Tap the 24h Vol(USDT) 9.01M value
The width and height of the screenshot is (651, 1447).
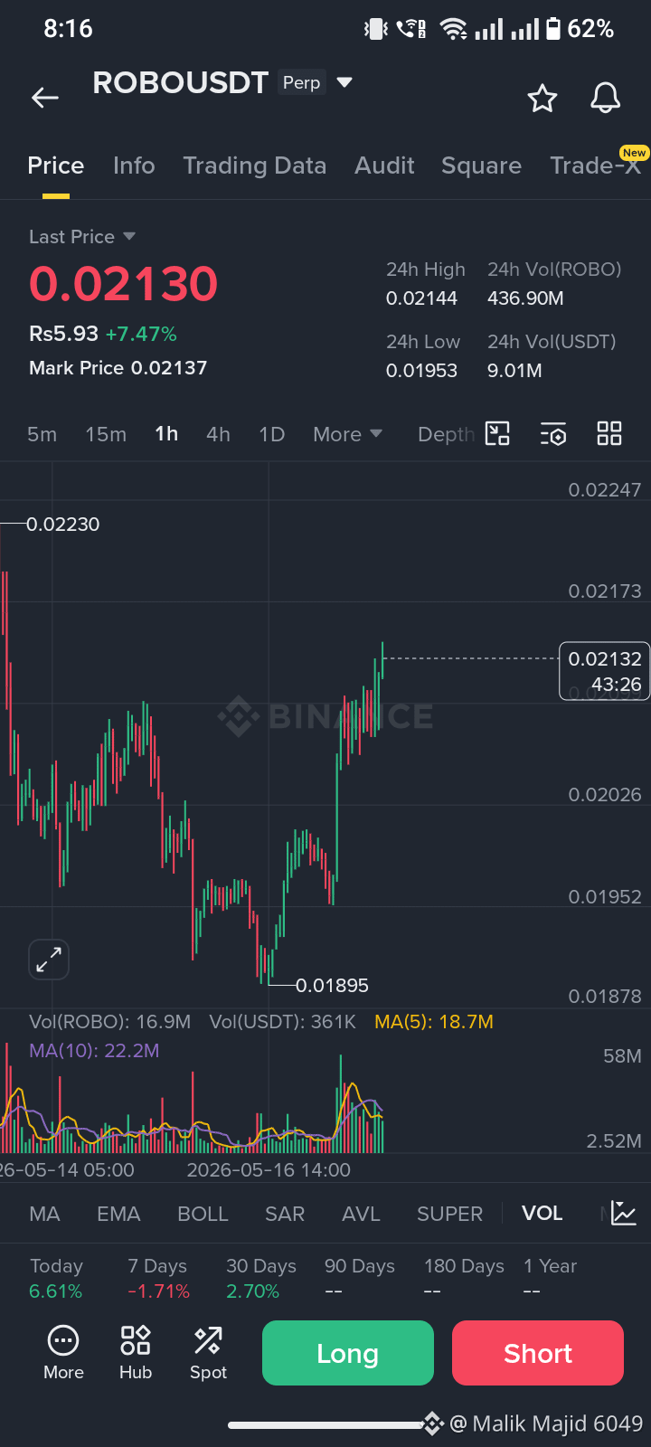point(515,371)
